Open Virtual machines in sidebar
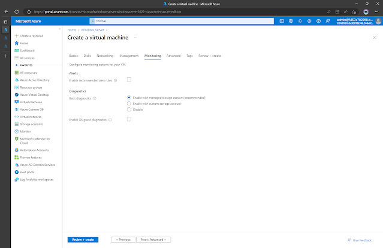The height and width of the screenshot is (248, 383). (28, 102)
